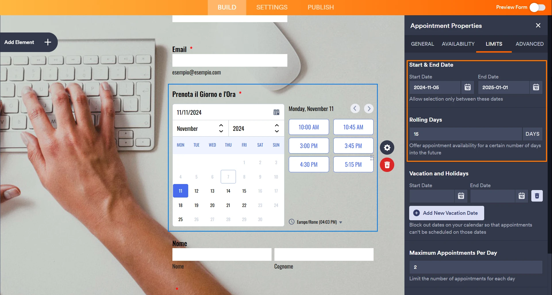Screen dimensions: 552x295
Task: Open the End Date calendar picker under Start & End Date
Action: (536, 87)
